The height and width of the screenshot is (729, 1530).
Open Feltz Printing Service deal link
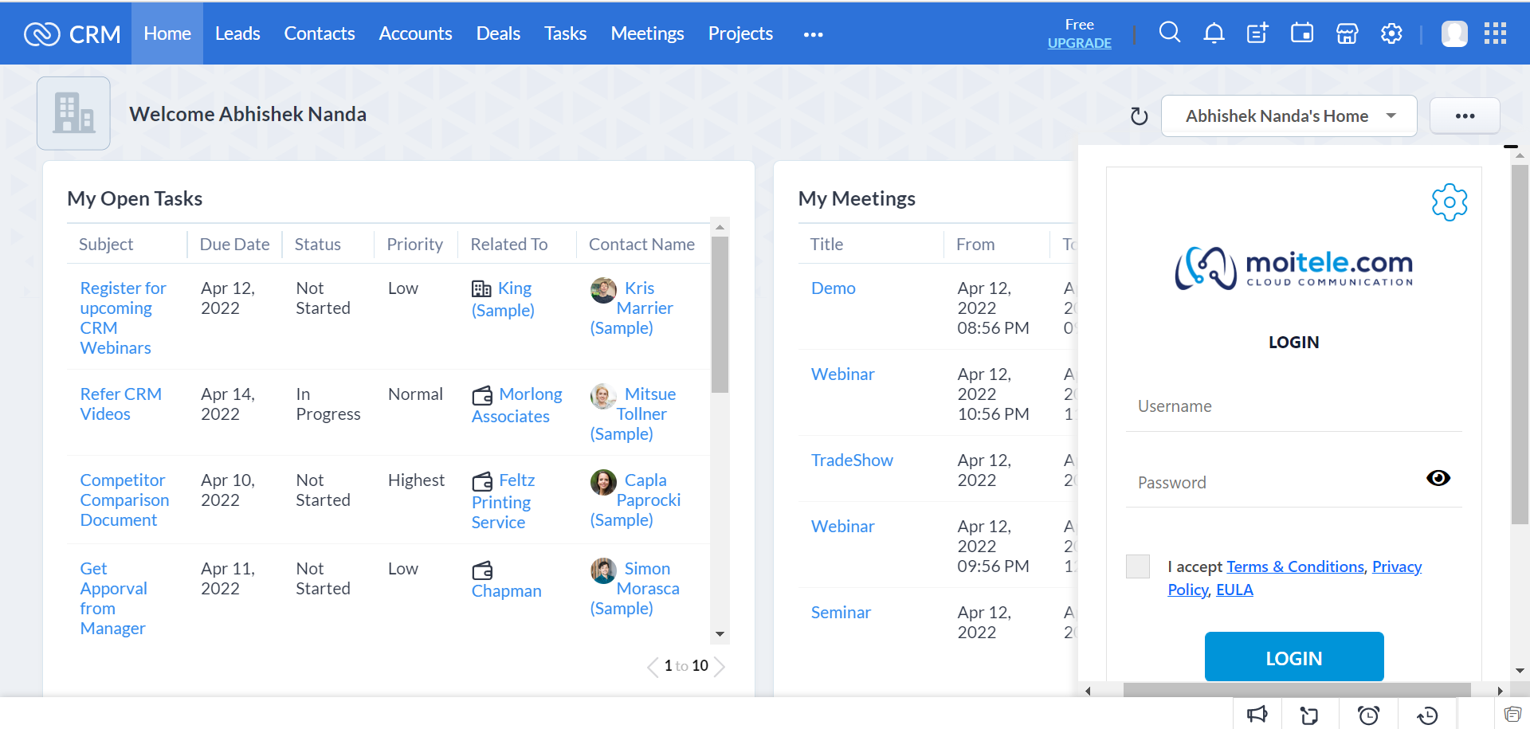point(504,501)
